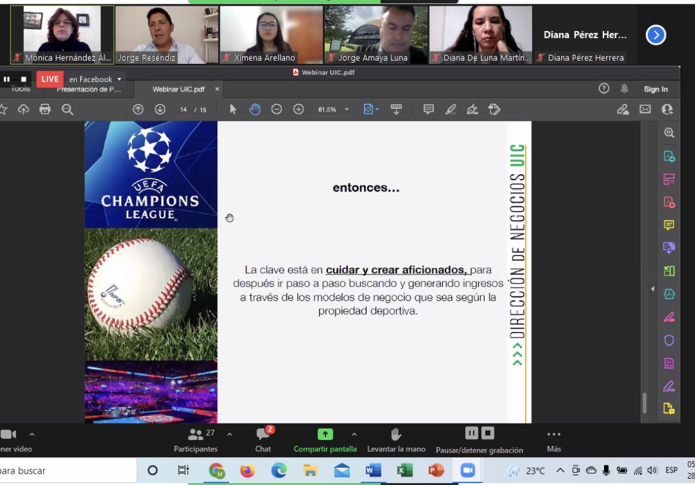Stop the Facebook live stream
This screenshot has height=485, width=695.
click(23, 79)
